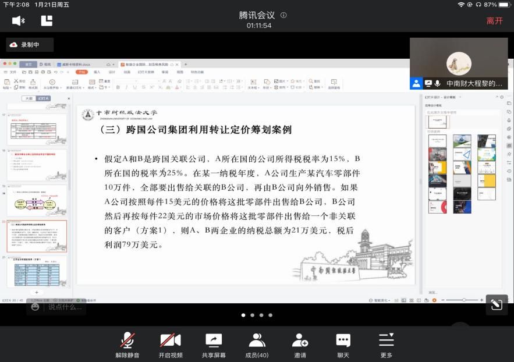Toggle bold formatting in the shared toolbar
The image size is (514, 362).
click(x=118, y=87)
